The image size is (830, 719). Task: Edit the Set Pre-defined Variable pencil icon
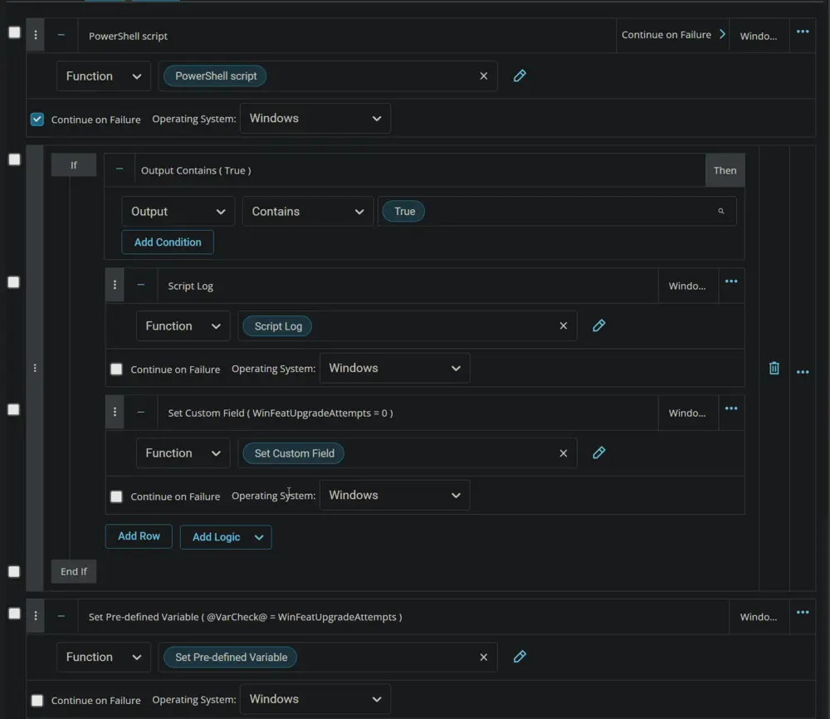pos(520,657)
